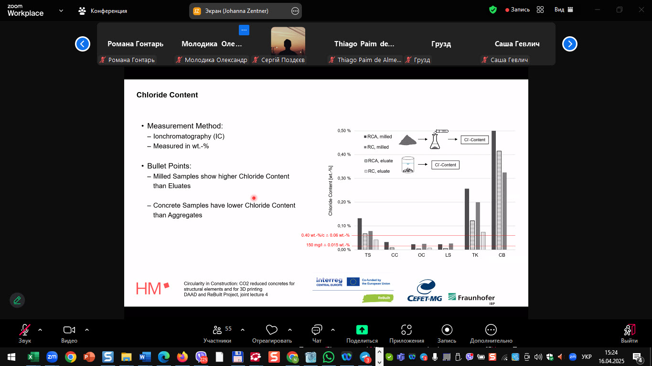Open the Chat panel
This screenshot has width=652, height=366.
point(317,333)
